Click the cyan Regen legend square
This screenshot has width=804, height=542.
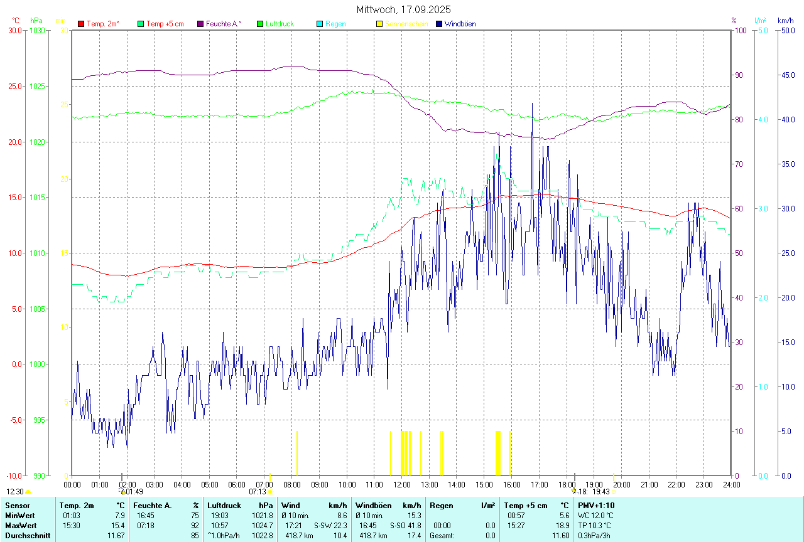(320, 24)
